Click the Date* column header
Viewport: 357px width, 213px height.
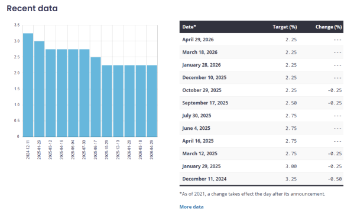[189, 27]
